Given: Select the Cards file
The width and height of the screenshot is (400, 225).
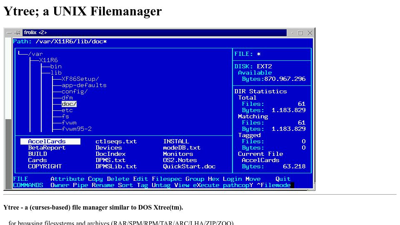Looking at the screenshot, I should tap(37, 160).
